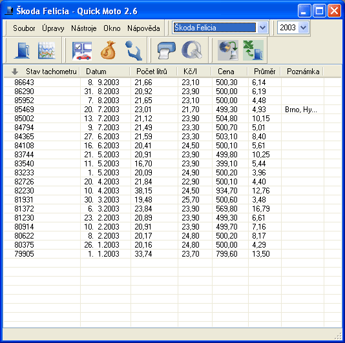Click the Průměr column header
The width and height of the screenshot is (345, 343).
pyautogui.click(x=264, y=72)
